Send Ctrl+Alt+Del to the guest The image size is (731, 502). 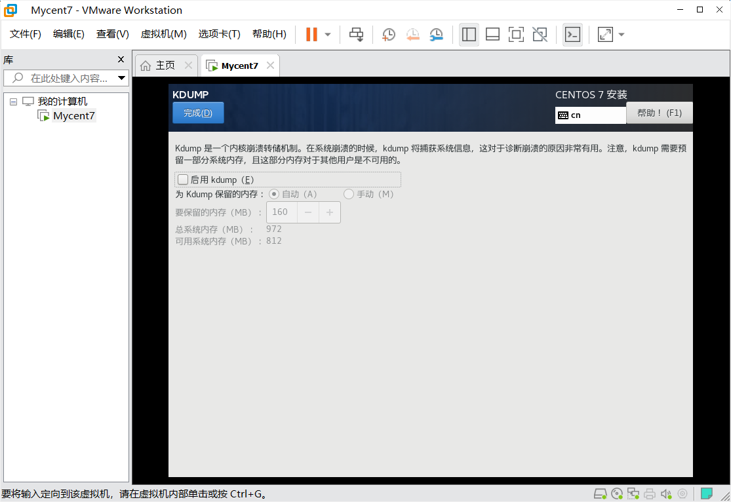pyautogui.click(x=356, y=34)
